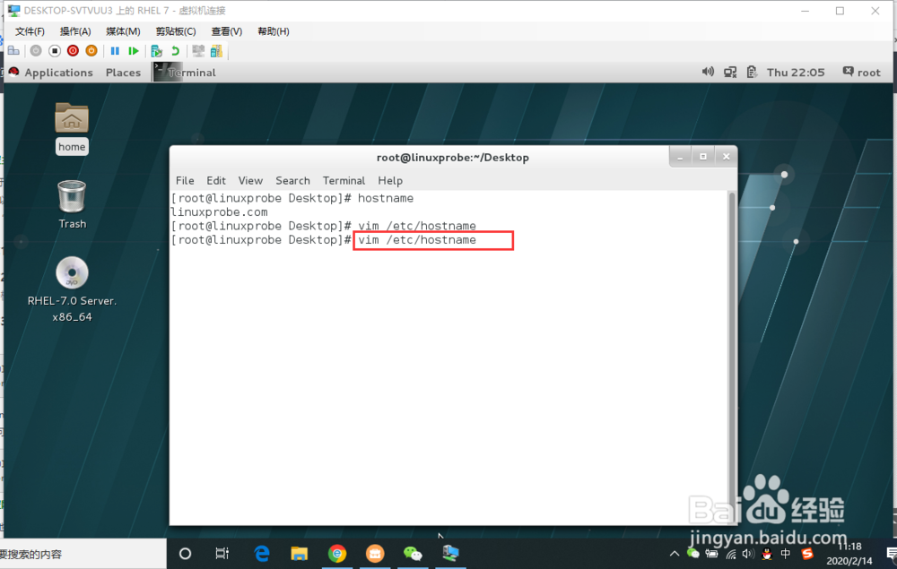The image size is (897, 569).
Task: Click the Sogou input icon in system tray
Action: click(x=807, y=553)
